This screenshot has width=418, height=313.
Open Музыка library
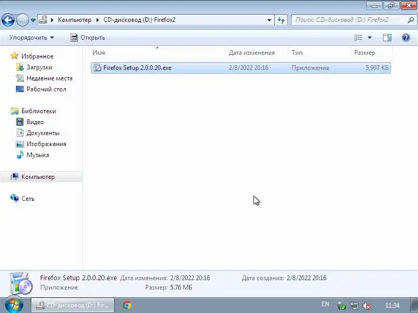click(x=38, y=155)
